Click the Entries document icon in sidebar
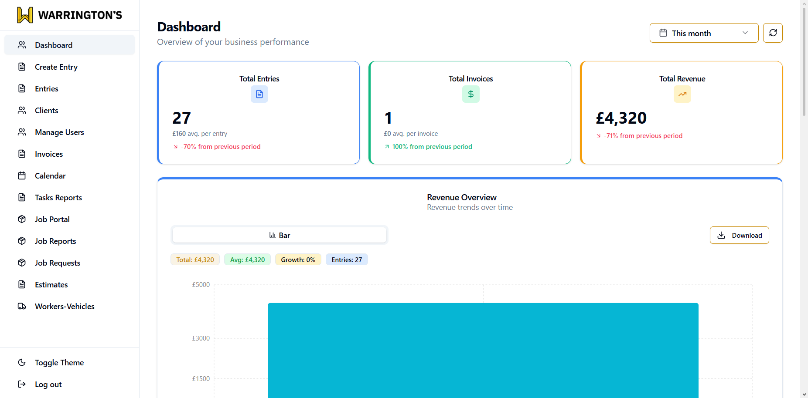This screenshot has height=398, width=808. point(22,88)
